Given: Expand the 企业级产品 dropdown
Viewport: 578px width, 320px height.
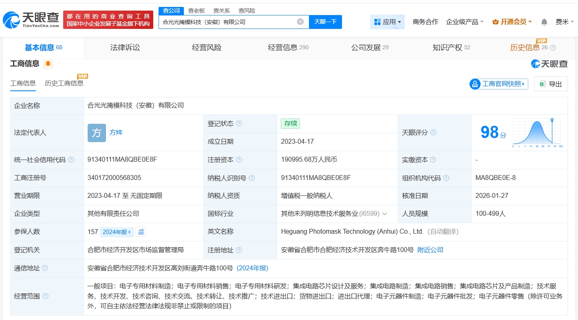Looking at the screenshot, I should point(465,22).
